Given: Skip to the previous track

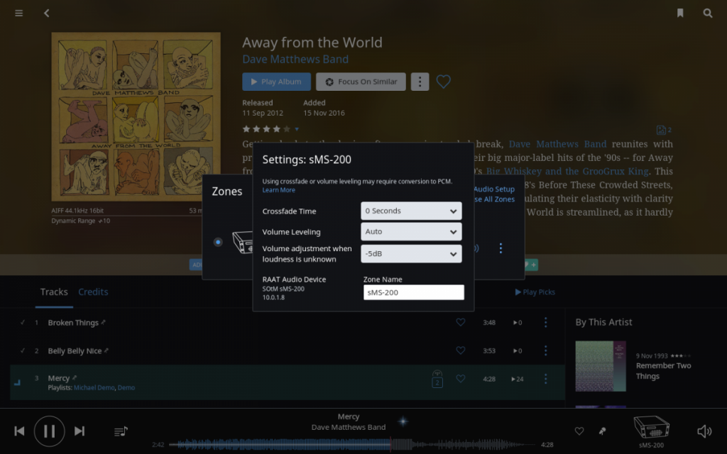Looking at the screenshot, I should (x=19, y=431).
